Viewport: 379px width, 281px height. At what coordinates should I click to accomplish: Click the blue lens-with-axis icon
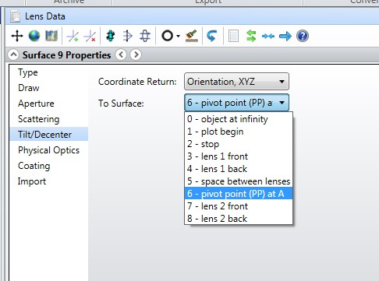click(127, 36)
